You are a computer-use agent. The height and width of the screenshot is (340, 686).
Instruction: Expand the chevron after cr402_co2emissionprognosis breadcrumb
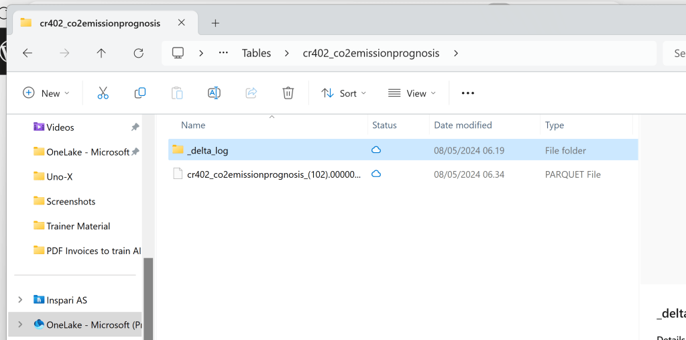click(x=456, y=53)
